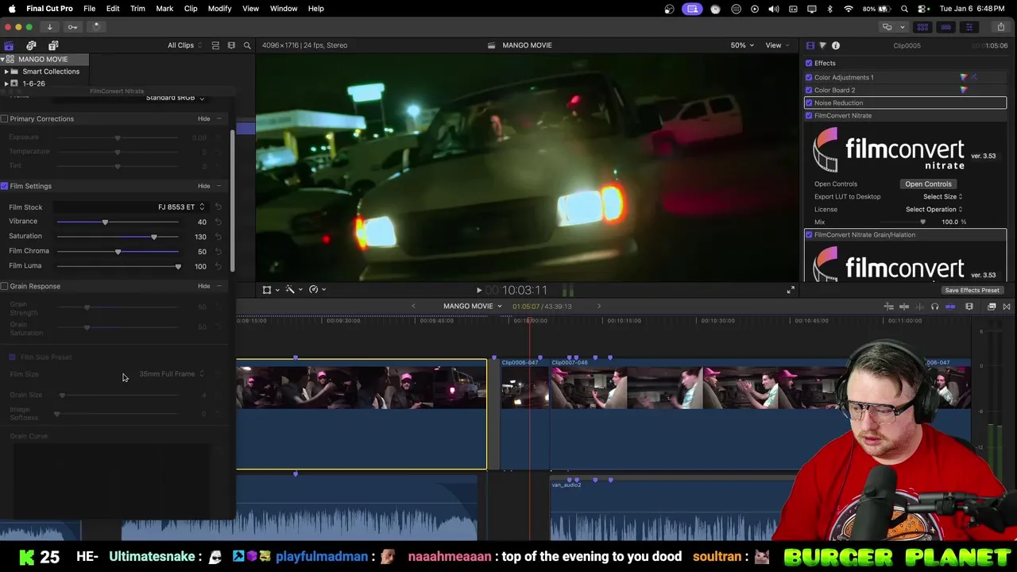Open the Final Cut Pro app menu

tap(49, 8)
